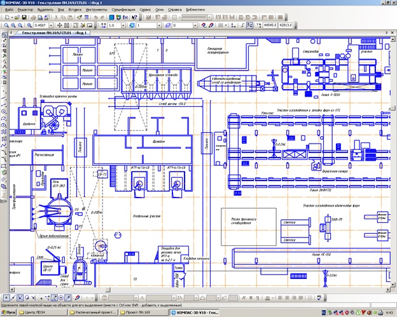Toggle the Midpoint snap button
397x317 pixels.
pyautogui.click(x=13, y=298)
